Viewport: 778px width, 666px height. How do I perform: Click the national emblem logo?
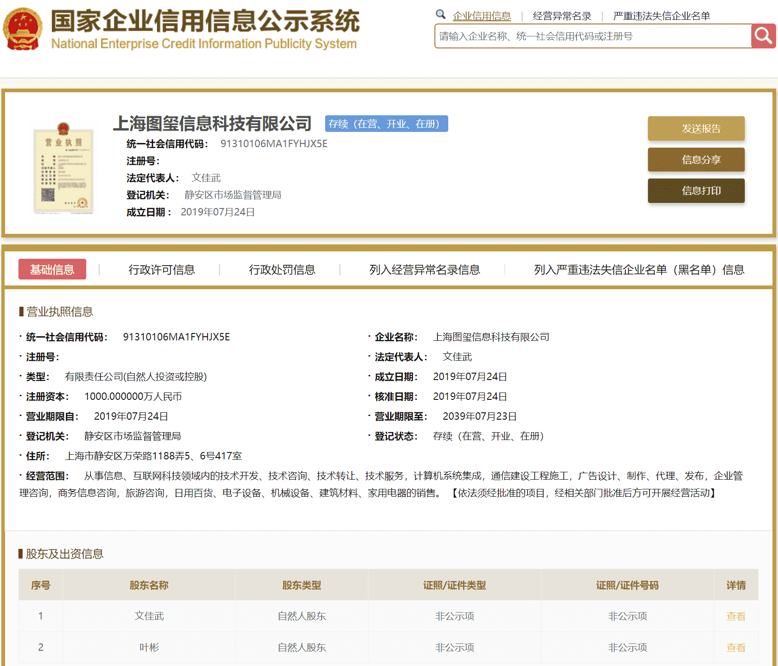pyautogui.click(x=23, y=29)
